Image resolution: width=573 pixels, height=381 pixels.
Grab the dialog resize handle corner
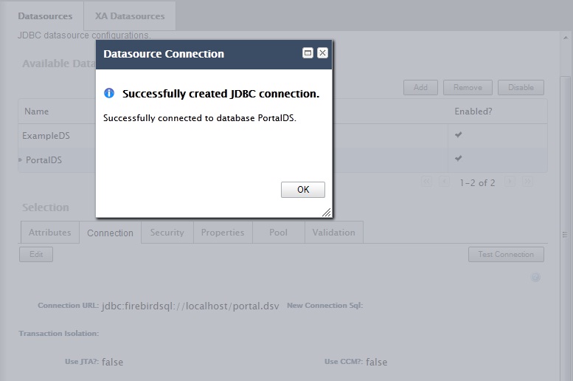327,212
